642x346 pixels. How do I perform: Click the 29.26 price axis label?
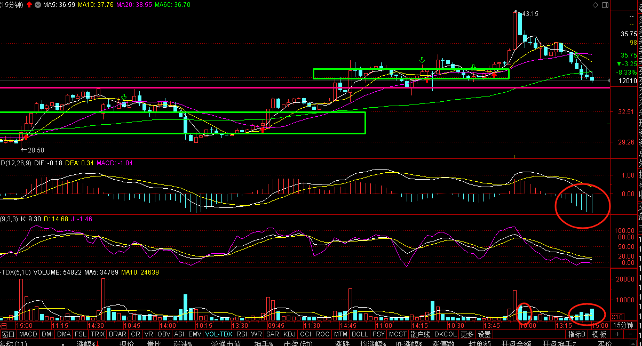tap(626, 142)
